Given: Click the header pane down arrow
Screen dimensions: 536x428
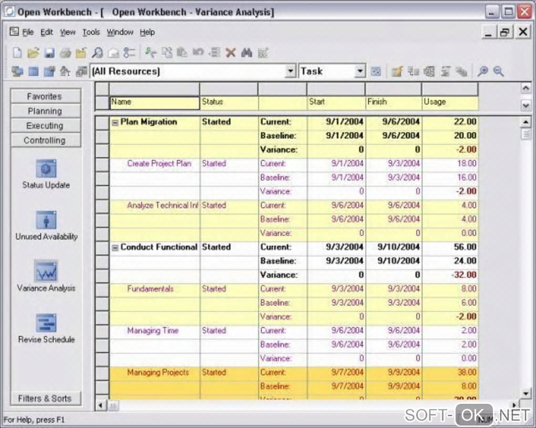Looking at the screenshot, I should (525, 105).
